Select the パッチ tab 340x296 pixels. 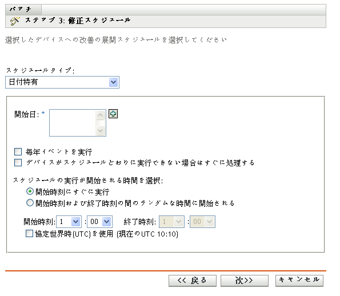click(23, 10)
